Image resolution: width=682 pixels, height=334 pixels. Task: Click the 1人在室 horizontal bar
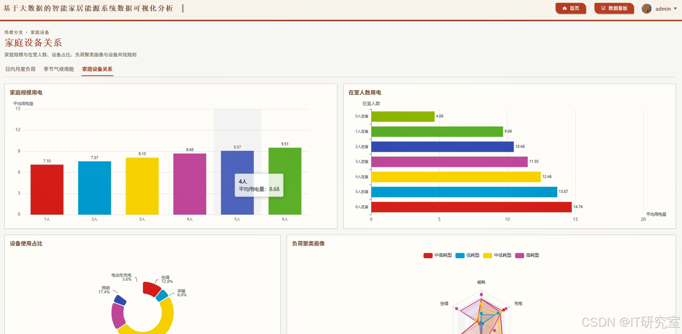pyautogui.click(x=437, y=132)
